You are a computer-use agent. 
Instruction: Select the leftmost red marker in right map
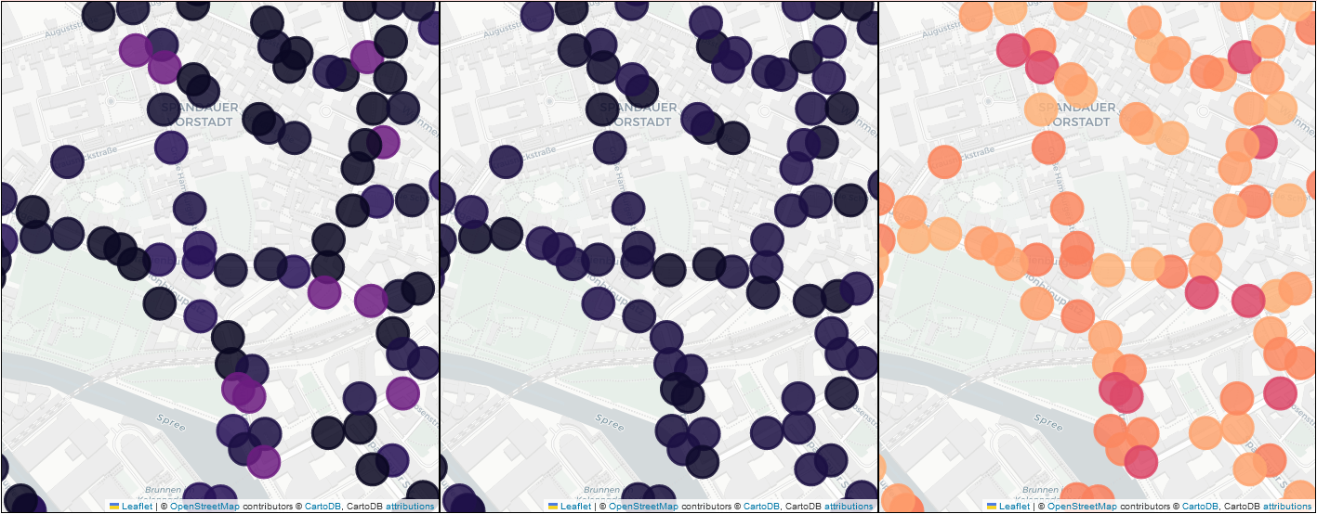tap(1011, 50)
